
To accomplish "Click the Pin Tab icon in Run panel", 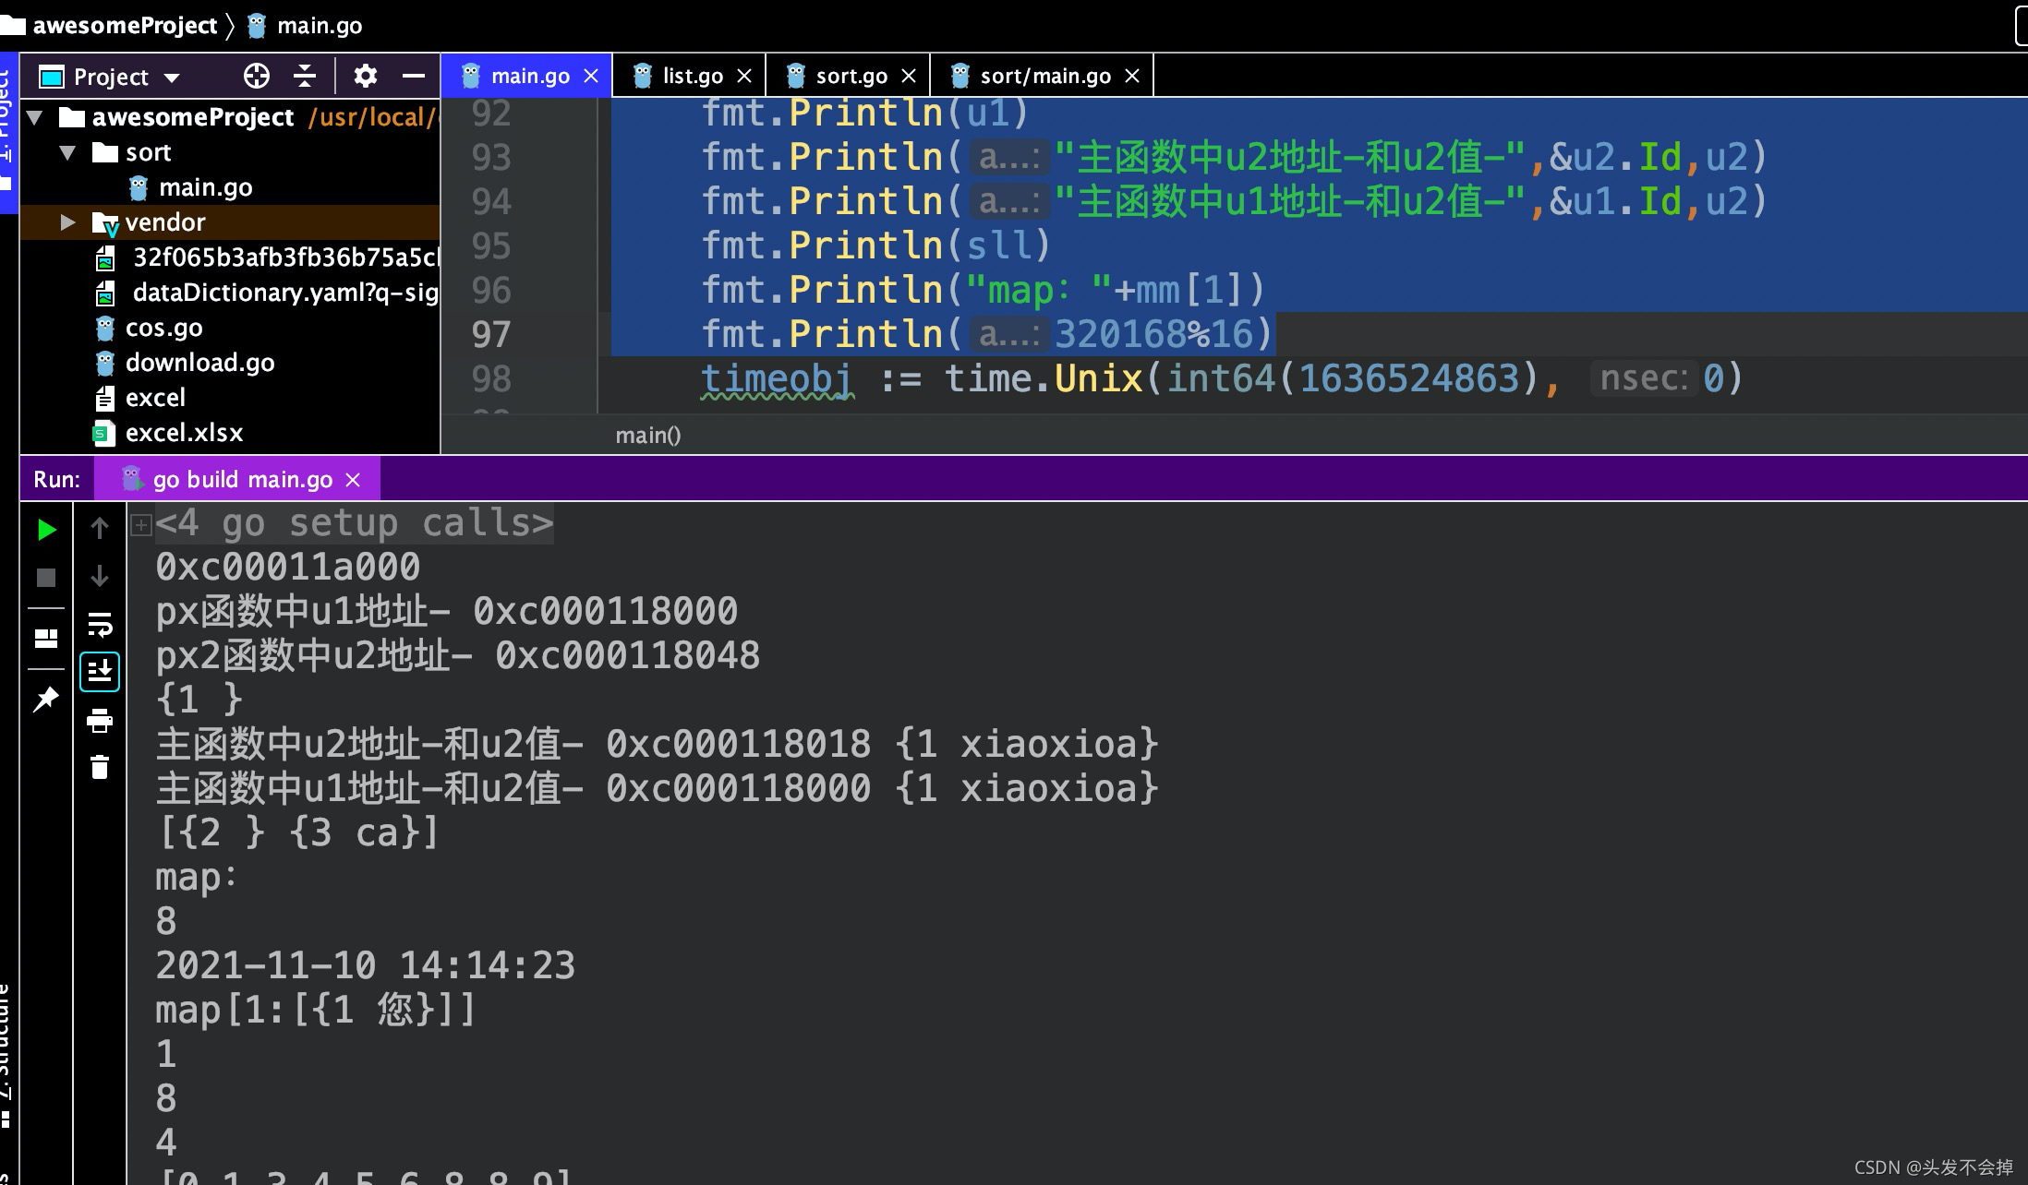I will pyautogui.click(x=46, y=699).
